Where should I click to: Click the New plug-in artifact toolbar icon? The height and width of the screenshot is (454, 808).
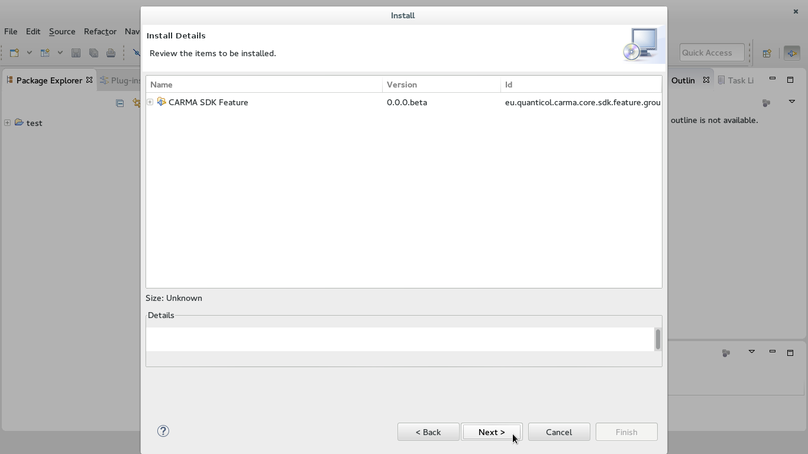45,53
